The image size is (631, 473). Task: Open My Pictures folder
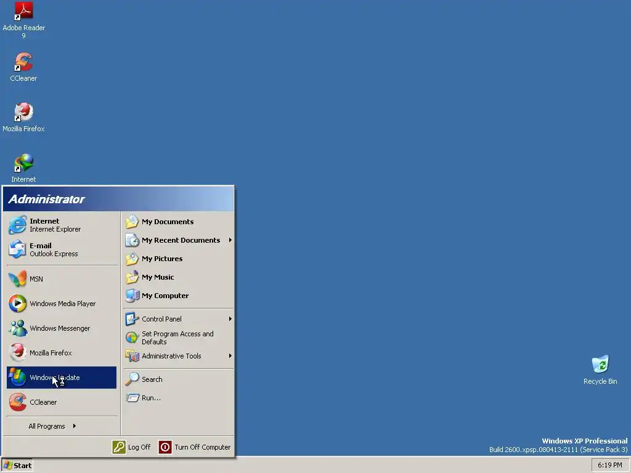point(179,259)
